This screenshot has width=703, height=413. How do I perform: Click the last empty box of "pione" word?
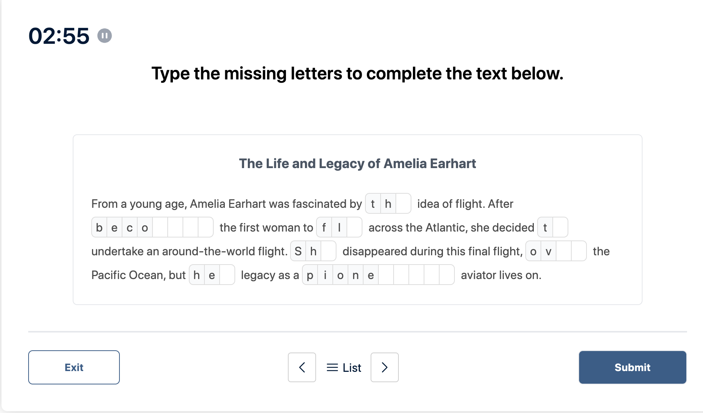pos(447,275)
